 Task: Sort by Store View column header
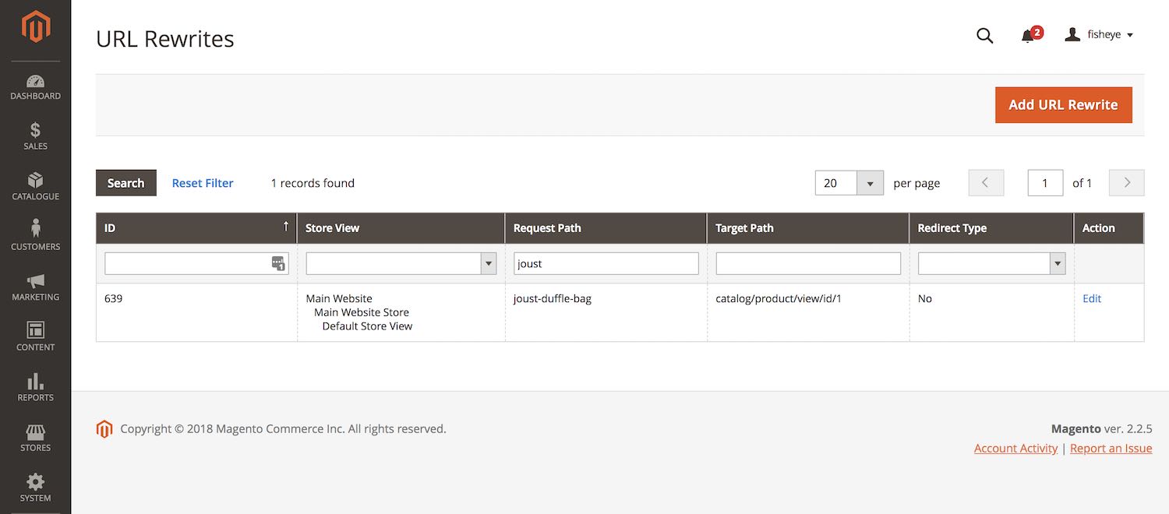tap(401, 228)
